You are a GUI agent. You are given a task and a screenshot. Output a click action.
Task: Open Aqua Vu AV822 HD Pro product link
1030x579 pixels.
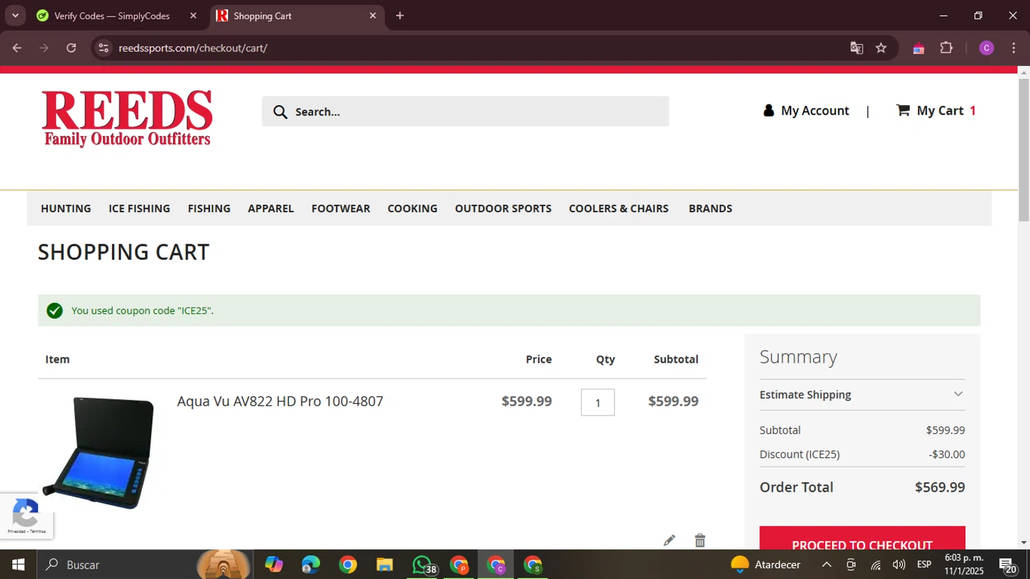coord(280,401)
